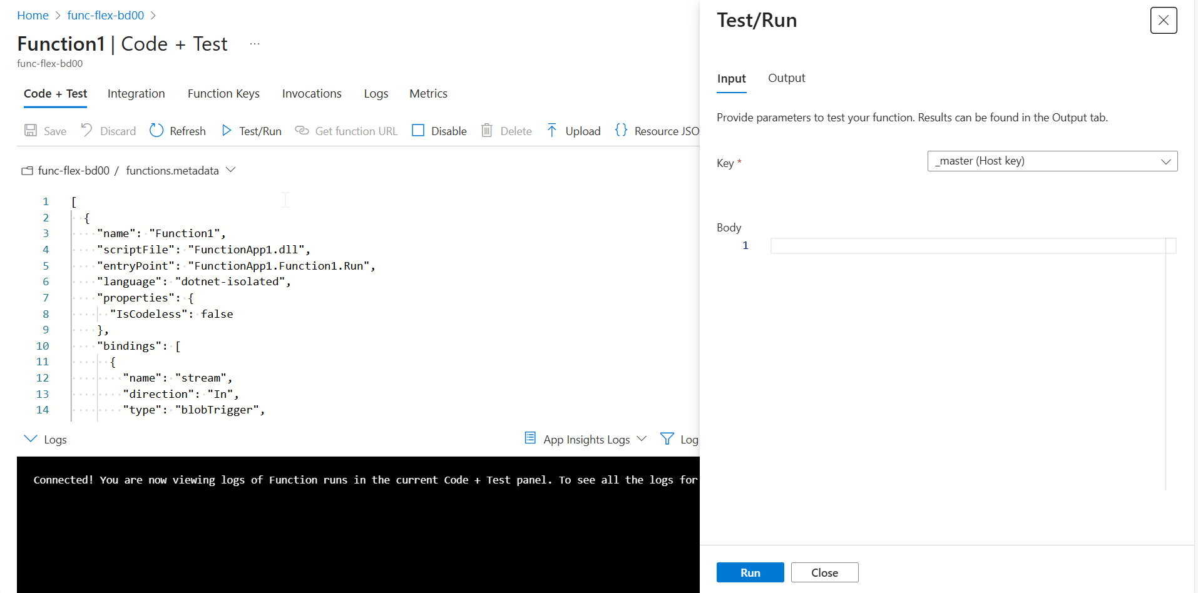Click the Upload arrow icon

coord(551,130)
